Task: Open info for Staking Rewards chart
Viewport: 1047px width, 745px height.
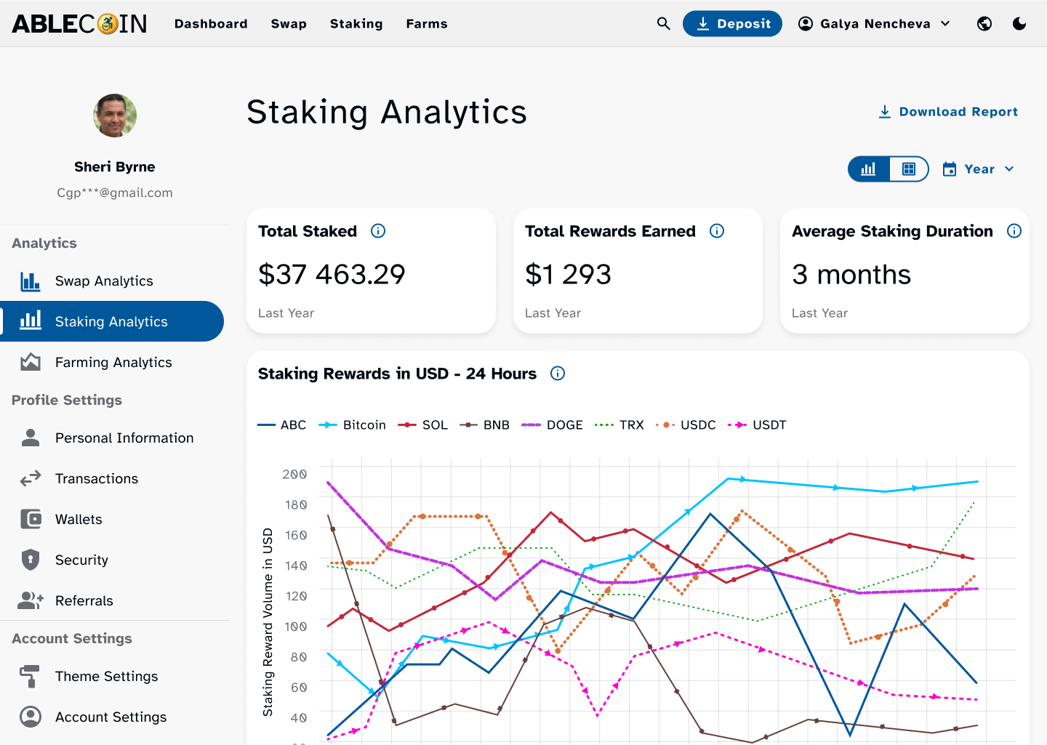Action: [x=558, y=374]
